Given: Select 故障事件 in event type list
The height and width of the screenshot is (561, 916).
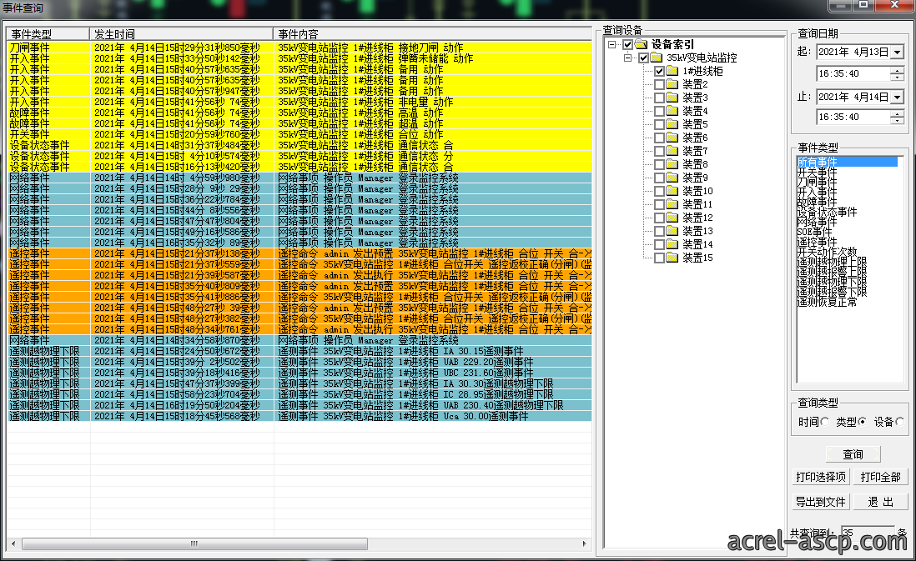Looking at the screenshot, I should tap(818, 202).
